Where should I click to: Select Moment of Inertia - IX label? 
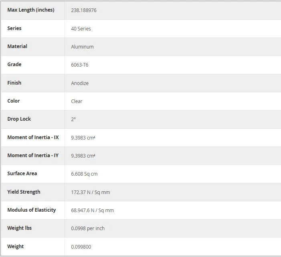(x=33, y=137)
